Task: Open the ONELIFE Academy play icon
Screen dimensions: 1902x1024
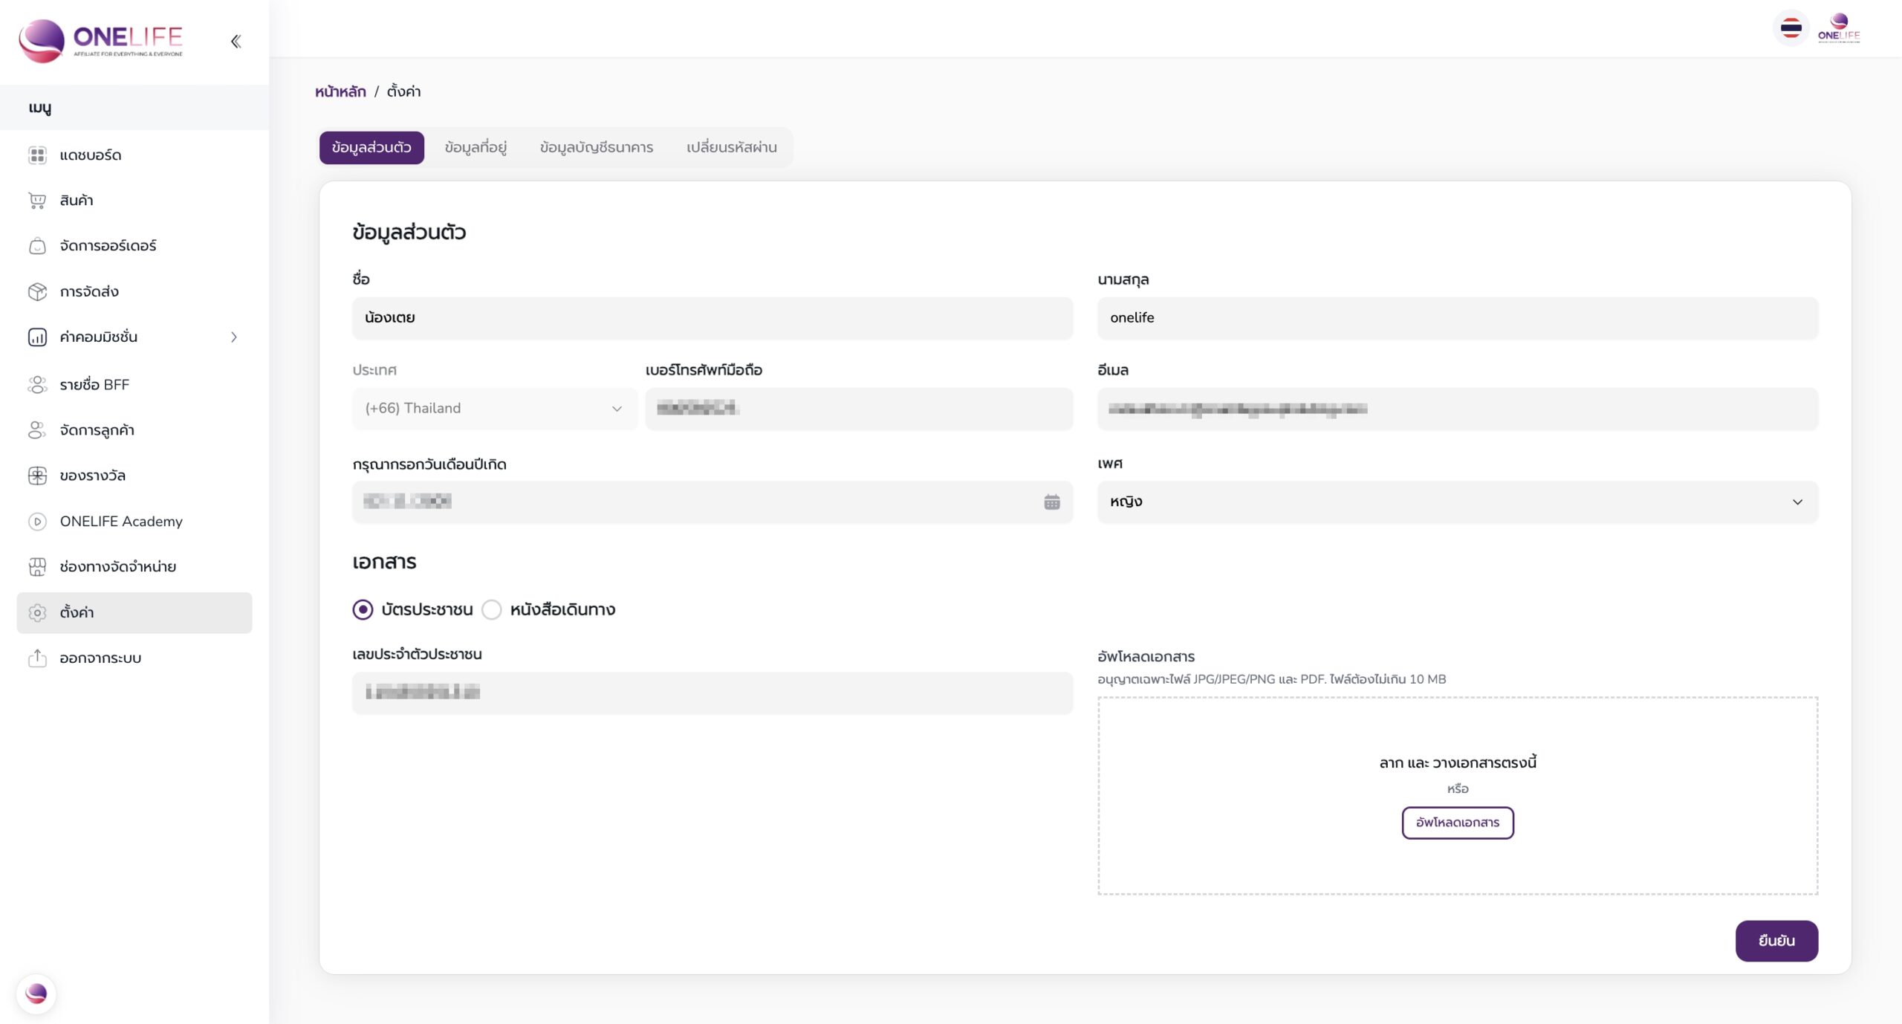Action: pyautogui.click(x=37, y=522)
